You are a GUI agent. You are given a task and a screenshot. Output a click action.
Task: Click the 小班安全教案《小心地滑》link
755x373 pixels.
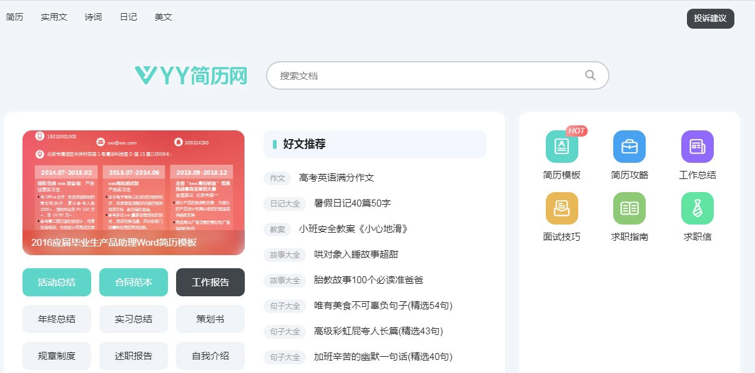tap(355, 228)
